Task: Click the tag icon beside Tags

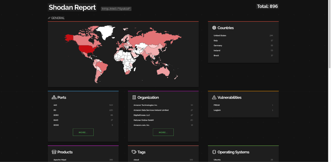Action: [134, 152]
